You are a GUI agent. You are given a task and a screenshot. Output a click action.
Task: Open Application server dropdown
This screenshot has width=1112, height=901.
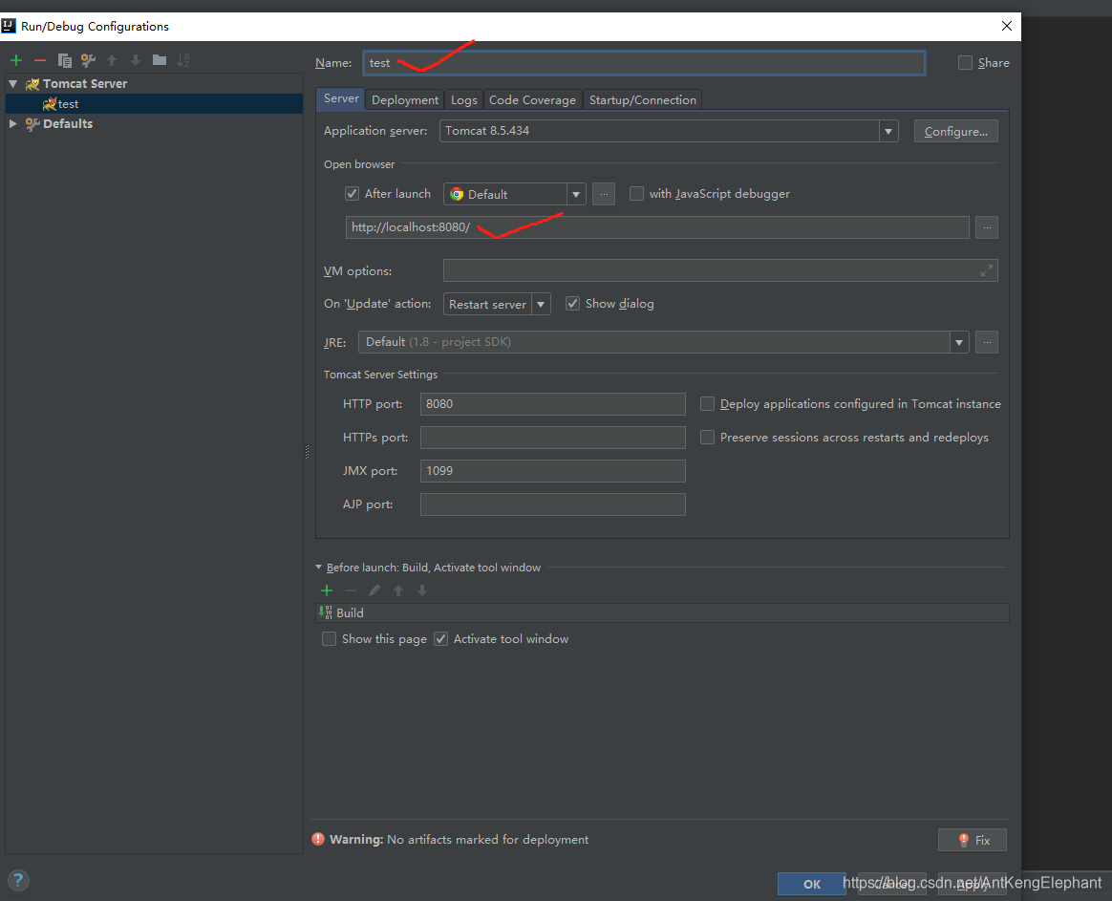[x=887, y=131]
